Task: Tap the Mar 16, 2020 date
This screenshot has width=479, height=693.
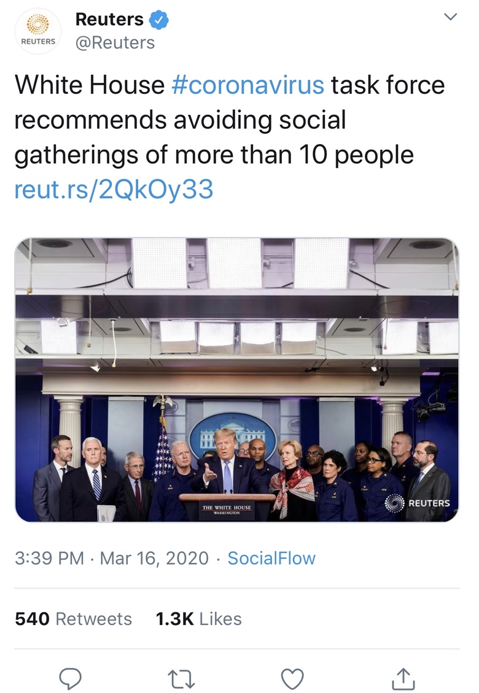Action: click(154, 558)
